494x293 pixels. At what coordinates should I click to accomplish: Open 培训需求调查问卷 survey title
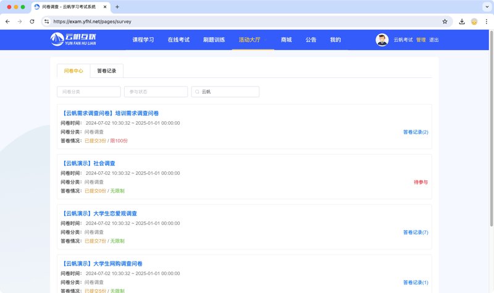[x=110, y=113]
